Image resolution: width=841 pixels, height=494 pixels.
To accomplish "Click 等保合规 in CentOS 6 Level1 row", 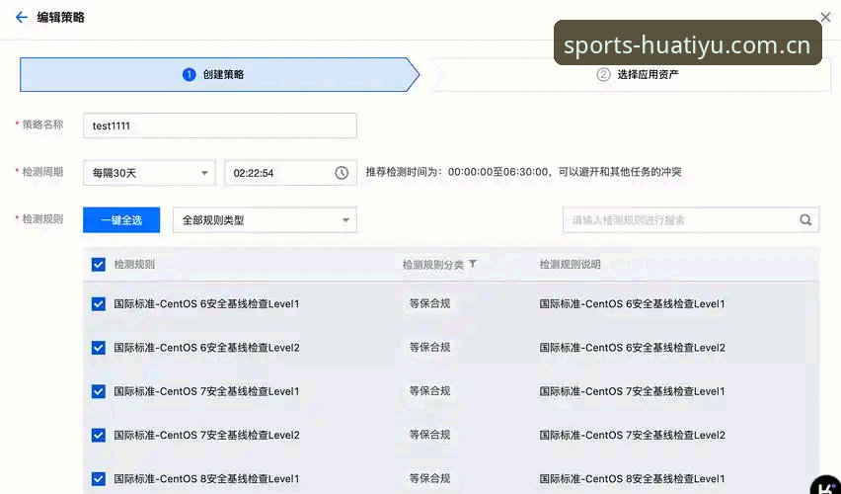I will tap(429, 304).
